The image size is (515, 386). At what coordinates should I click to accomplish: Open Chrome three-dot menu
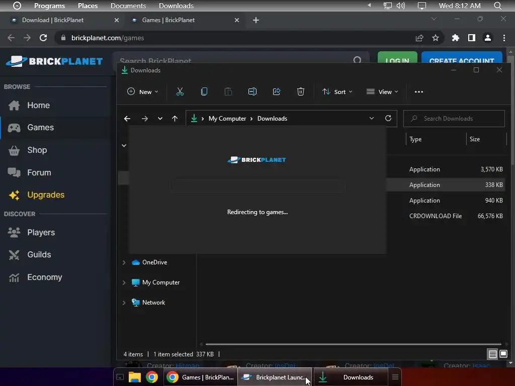click(x=504, y=38)
